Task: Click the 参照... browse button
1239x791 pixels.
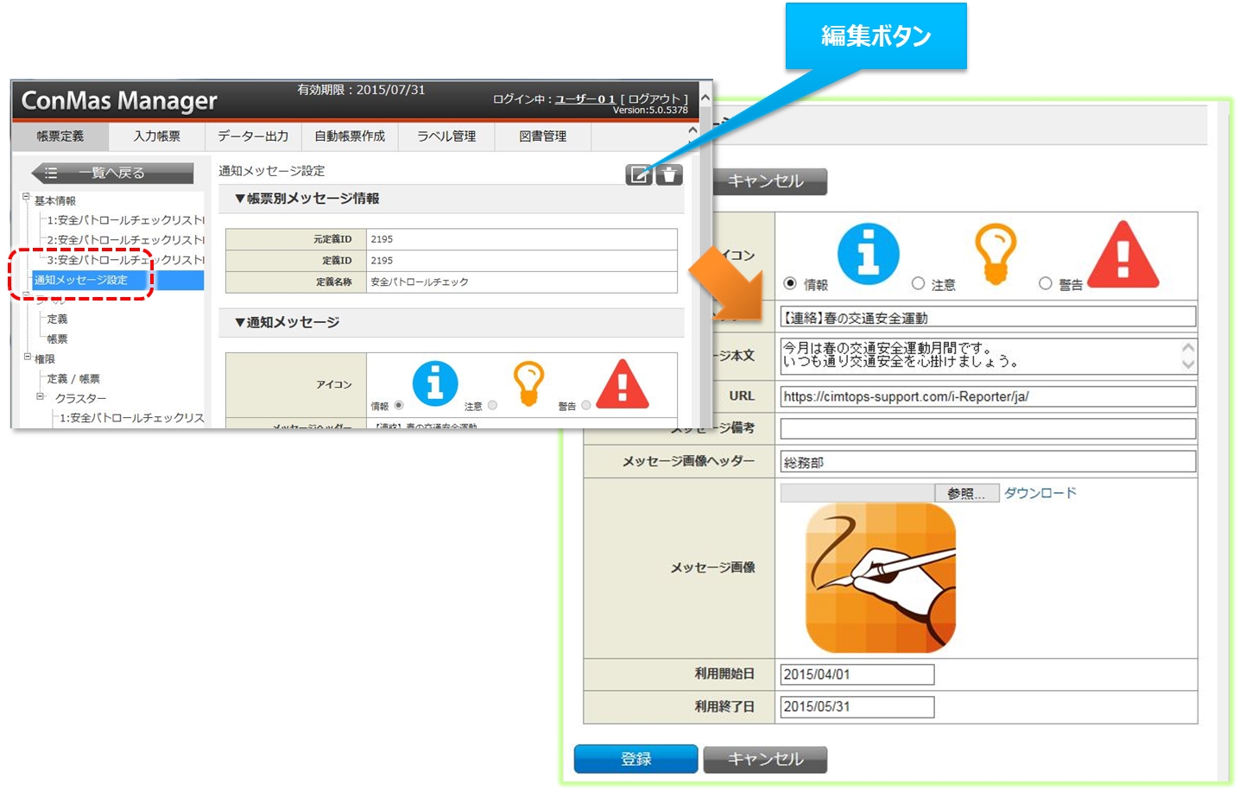Action: [x=967, y=493]
